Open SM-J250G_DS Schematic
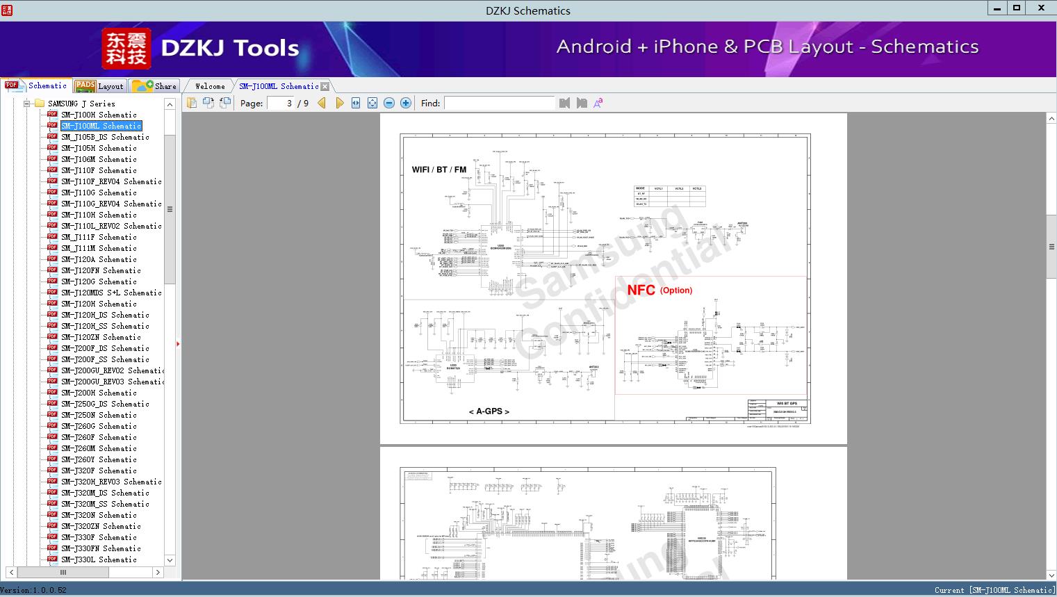Viewport: 1057px width, 597px height. pos(105,404)
